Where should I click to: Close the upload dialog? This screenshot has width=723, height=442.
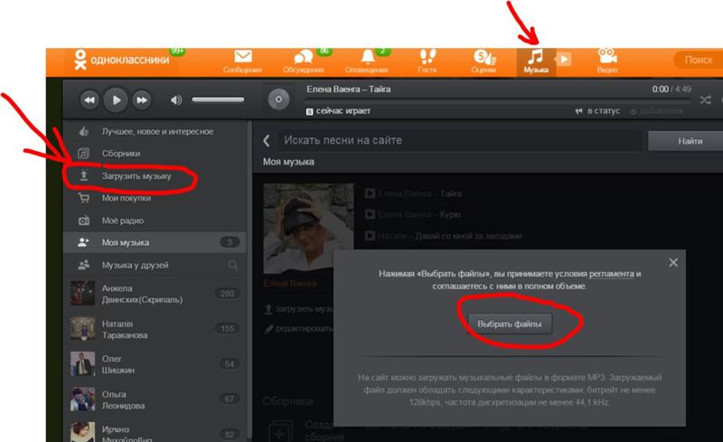[673, 262]
